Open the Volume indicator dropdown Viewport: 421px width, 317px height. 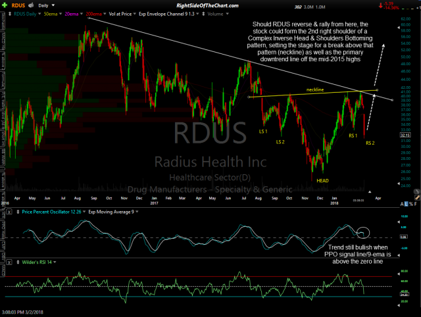[227, 14]
